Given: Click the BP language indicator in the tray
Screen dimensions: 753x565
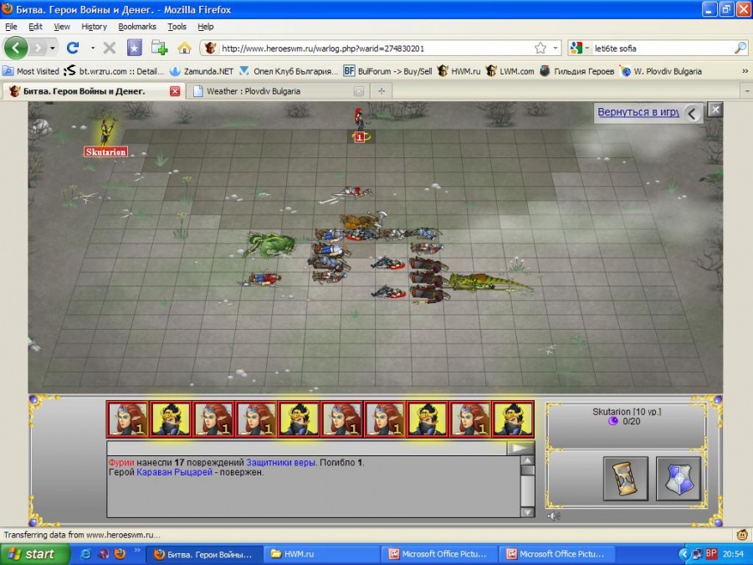Looking at the screenshot, I should click(710, 554).
